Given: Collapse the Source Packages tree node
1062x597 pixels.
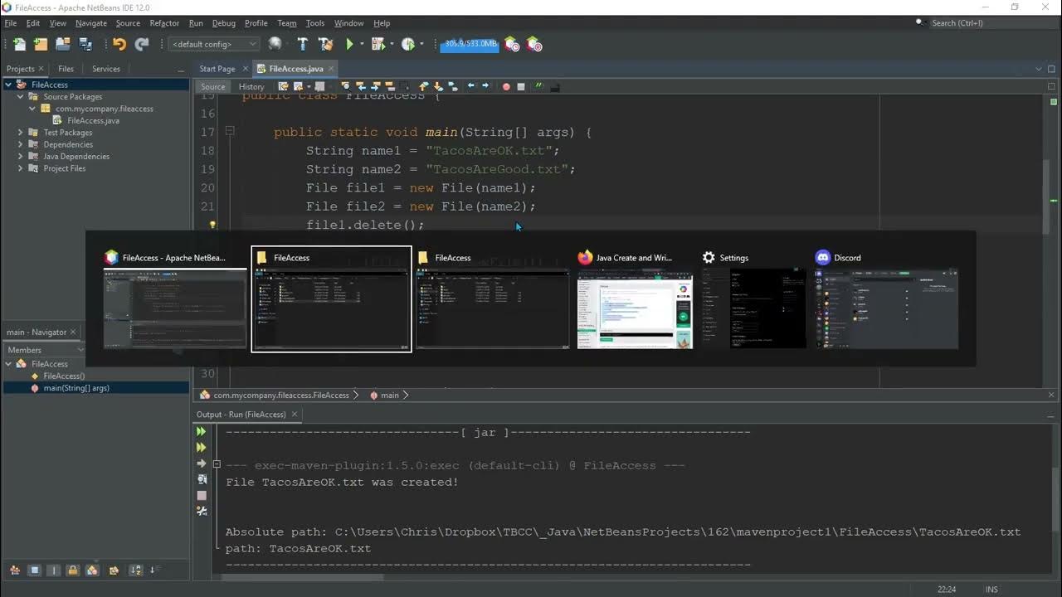Looking at the screenshot, I should [21, 97].
